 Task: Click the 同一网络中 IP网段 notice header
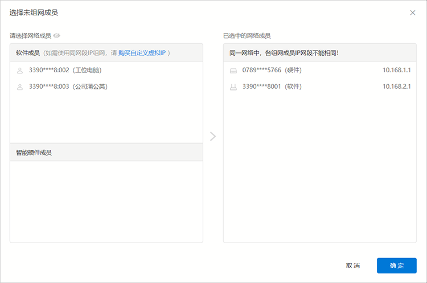click(x=320, y=52)
